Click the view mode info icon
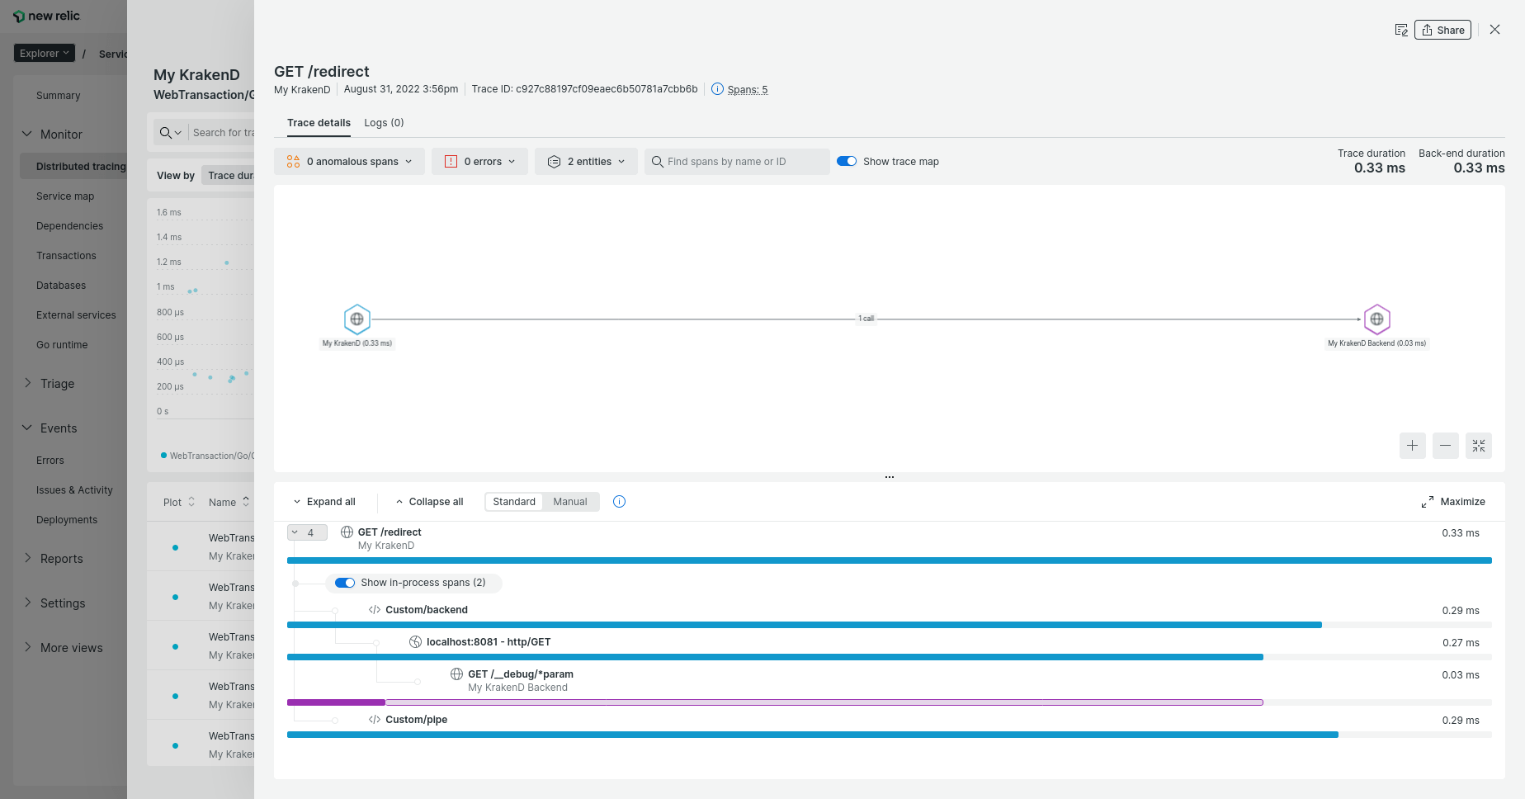The height and width of the screenshot is (799, 1525). (x=620, y=502)
